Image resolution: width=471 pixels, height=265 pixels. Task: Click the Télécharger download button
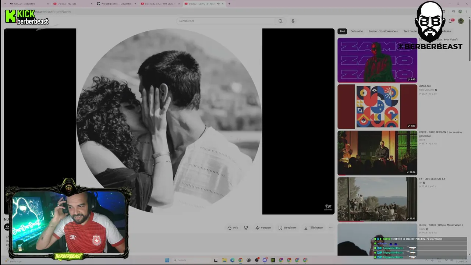(314, 227)
